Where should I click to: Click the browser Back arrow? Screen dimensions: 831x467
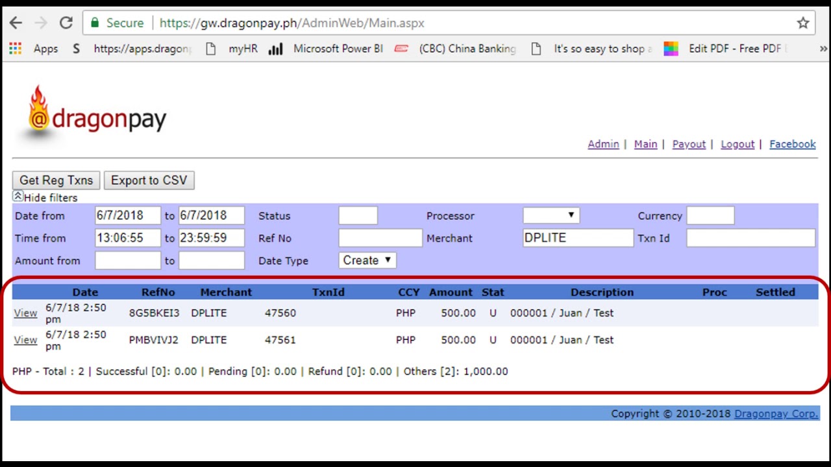pos(16,23)
